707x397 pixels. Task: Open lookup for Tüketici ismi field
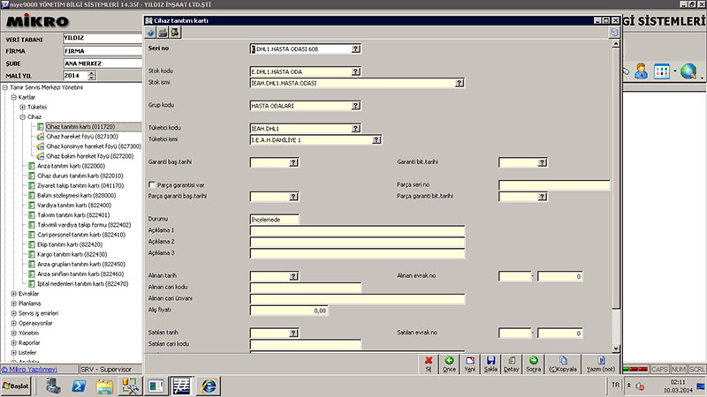[x=376, y=140]
